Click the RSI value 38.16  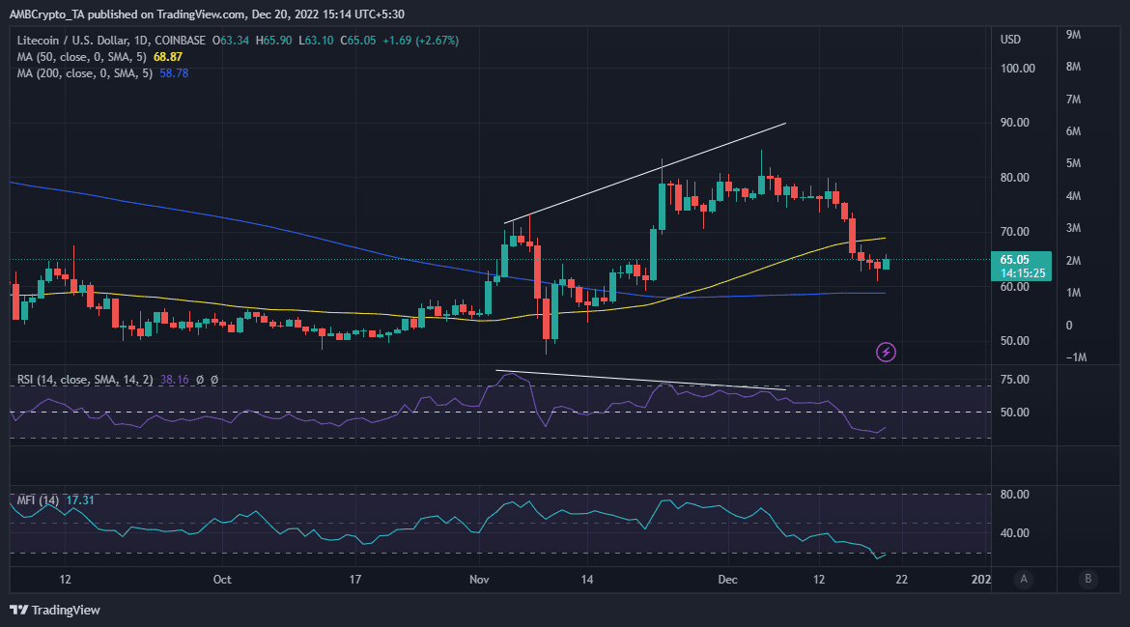point(175,379)
